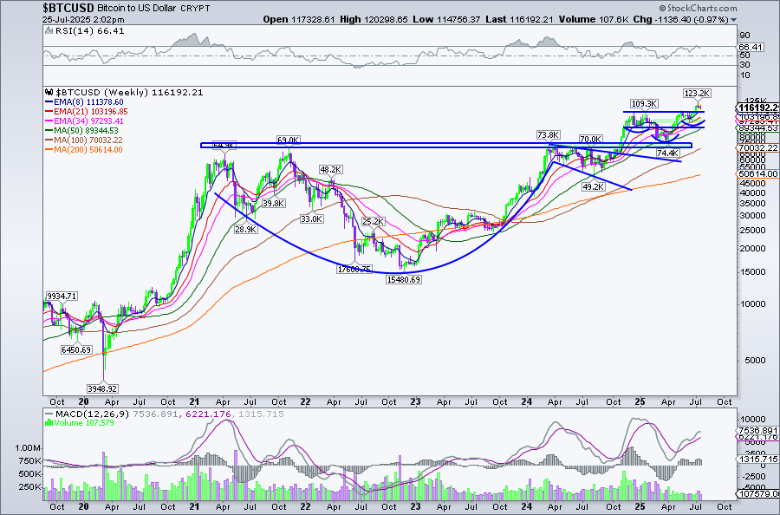Viewport: 780px width, 515px height.
Task: Click the 70032.22 MA(100) axis tag
Action: (x=757, y=147)
